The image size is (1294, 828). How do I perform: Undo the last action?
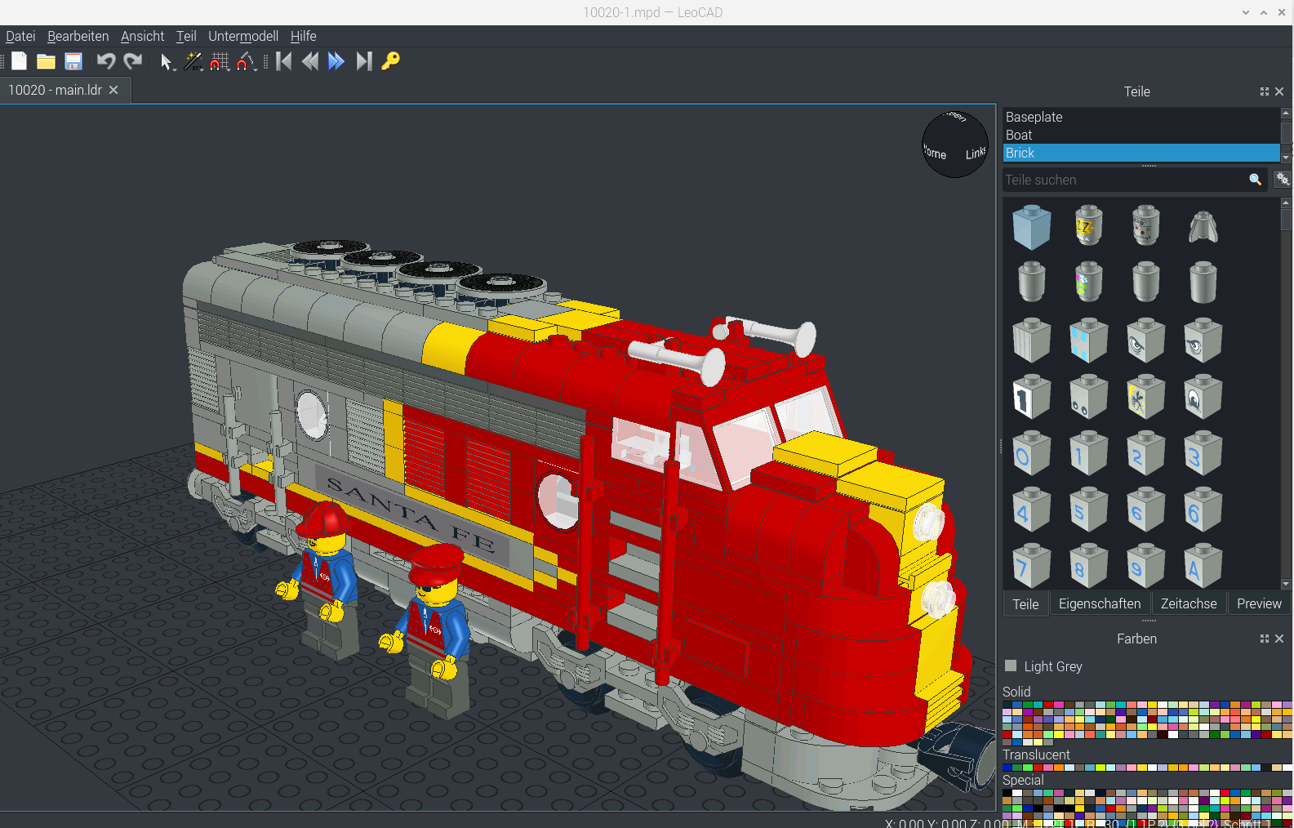point(105,61)
